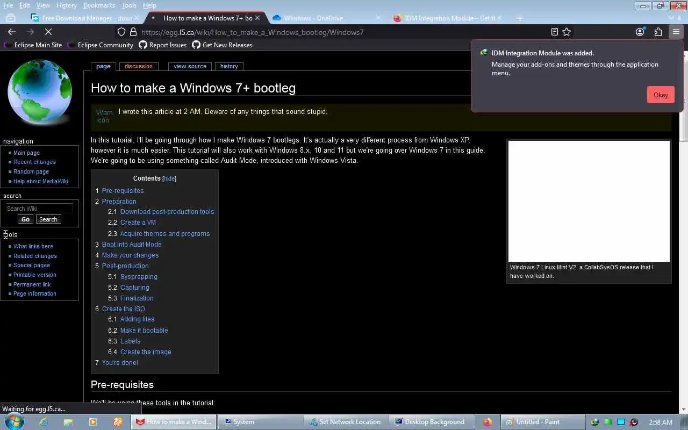Open Eclipse Community bookmark
Image resolution: width=688 pixels, height=430 pixels.
(x=100, y=45)
